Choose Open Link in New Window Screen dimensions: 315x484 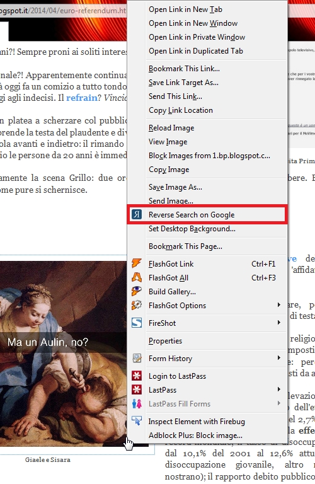click(207, 23)
